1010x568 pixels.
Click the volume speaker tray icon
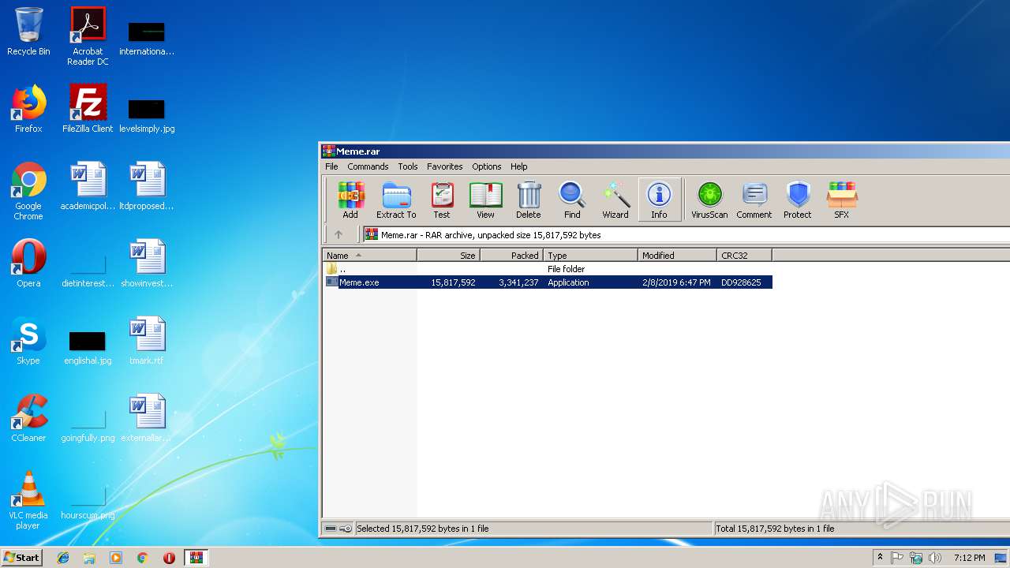(x=934, y=558)
